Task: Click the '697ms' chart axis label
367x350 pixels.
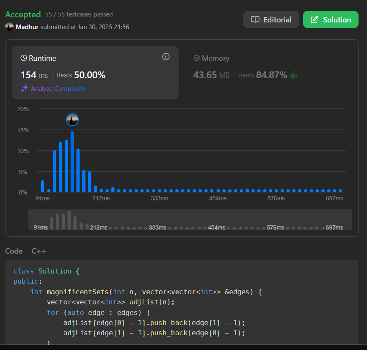Action: coord(334,198)
